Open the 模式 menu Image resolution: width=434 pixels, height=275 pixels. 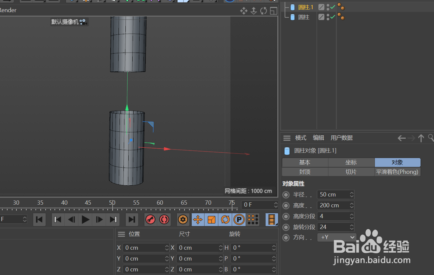(x=301, y=138)
